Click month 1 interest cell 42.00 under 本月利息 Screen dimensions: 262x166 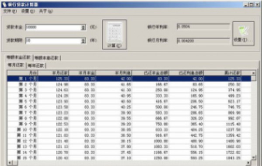pyautogui.click(x=126, y=79)
